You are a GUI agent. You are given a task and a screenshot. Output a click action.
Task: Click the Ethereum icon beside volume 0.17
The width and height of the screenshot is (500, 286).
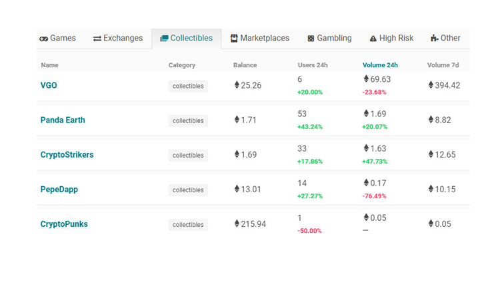(366, 182)
